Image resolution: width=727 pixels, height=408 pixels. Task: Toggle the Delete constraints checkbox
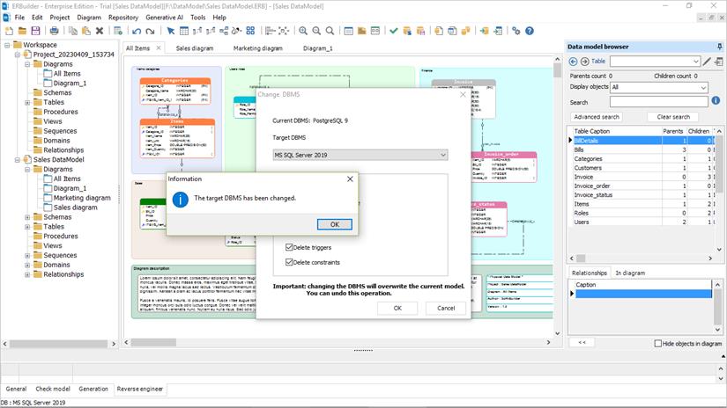[289, 262]
